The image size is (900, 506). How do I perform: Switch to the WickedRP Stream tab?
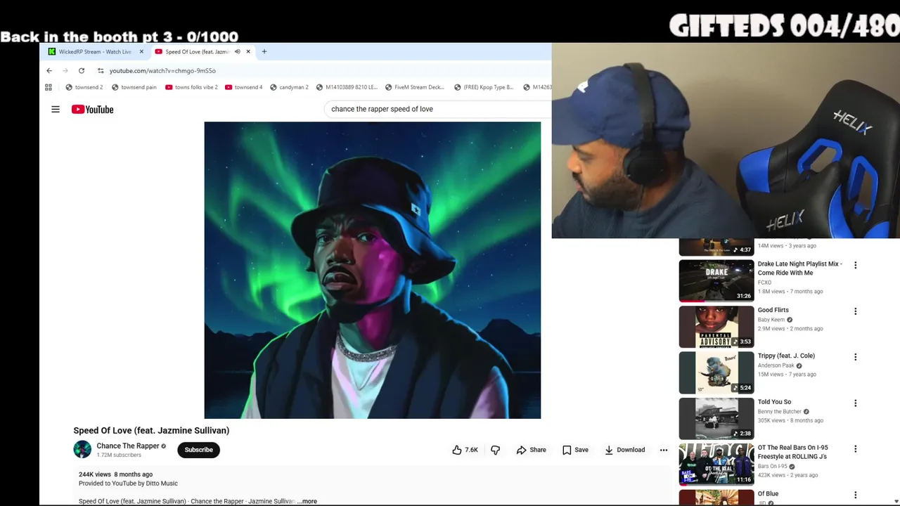[94, 51]
